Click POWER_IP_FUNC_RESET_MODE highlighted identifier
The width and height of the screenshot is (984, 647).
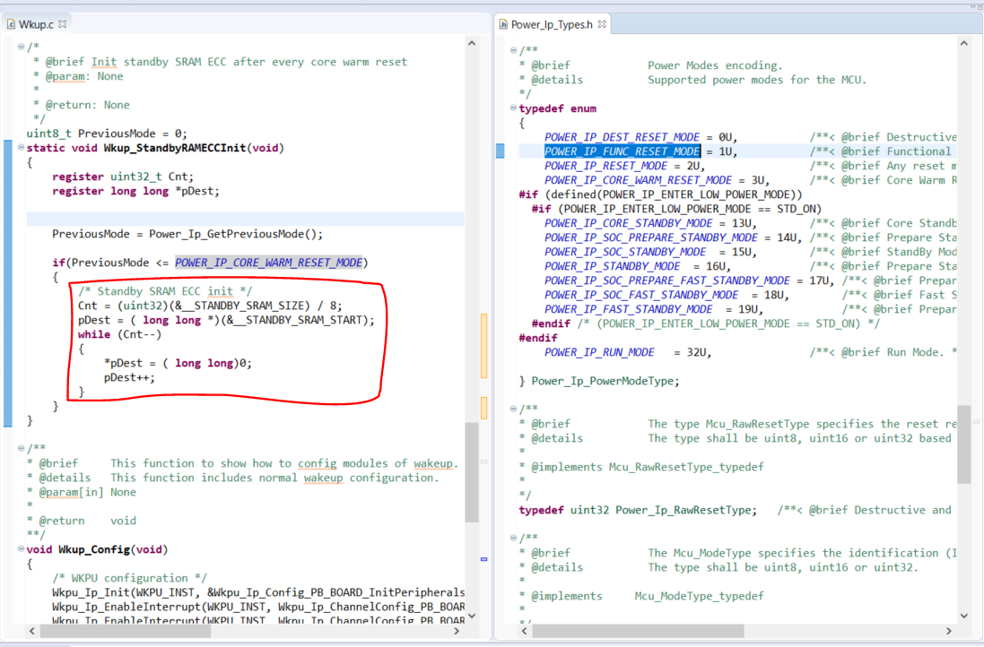click(x=622, y=151)
